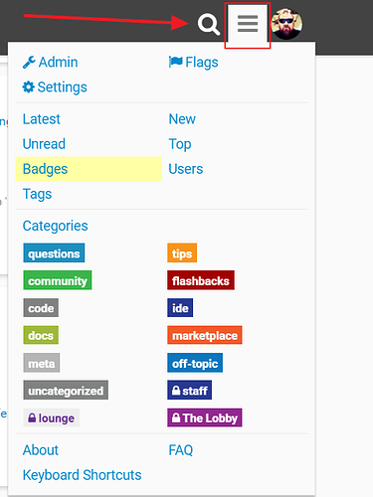Select the blue questions category badge
The image size is (373, 497).
(x=54, y=253)
